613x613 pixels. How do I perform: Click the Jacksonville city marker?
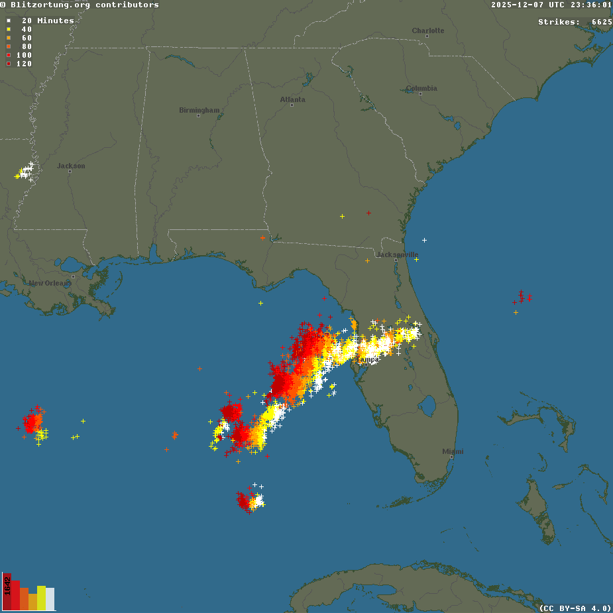tap(396, 260)
